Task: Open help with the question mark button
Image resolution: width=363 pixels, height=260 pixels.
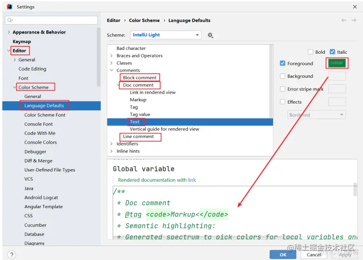Action: (12, 254)
